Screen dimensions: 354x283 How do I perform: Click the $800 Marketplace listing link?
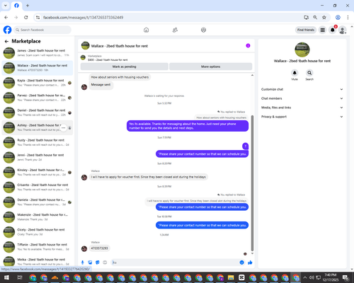tap(108, 59)
